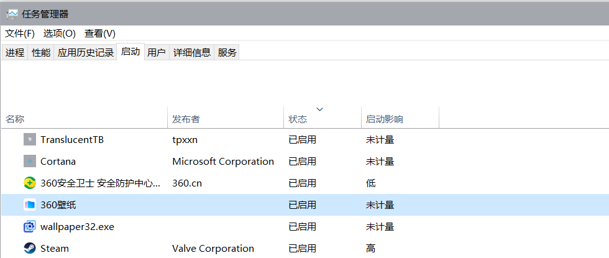Viewport: 609px width, 258px height.
Task: Click the wallpaper32.exe app icon
Action: click(30, 226)
